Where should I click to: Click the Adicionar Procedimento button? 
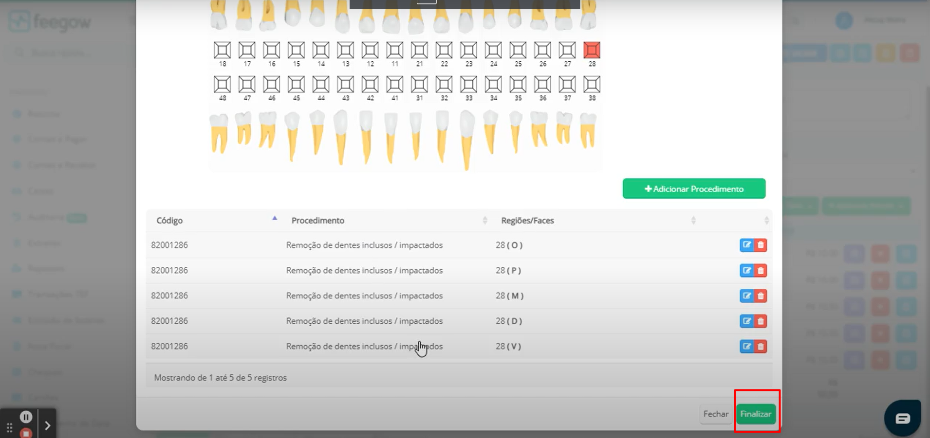click(x=694, y=189)
